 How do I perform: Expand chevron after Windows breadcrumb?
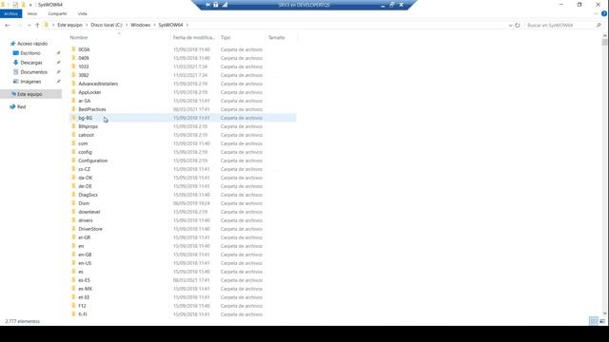[154, 25]
